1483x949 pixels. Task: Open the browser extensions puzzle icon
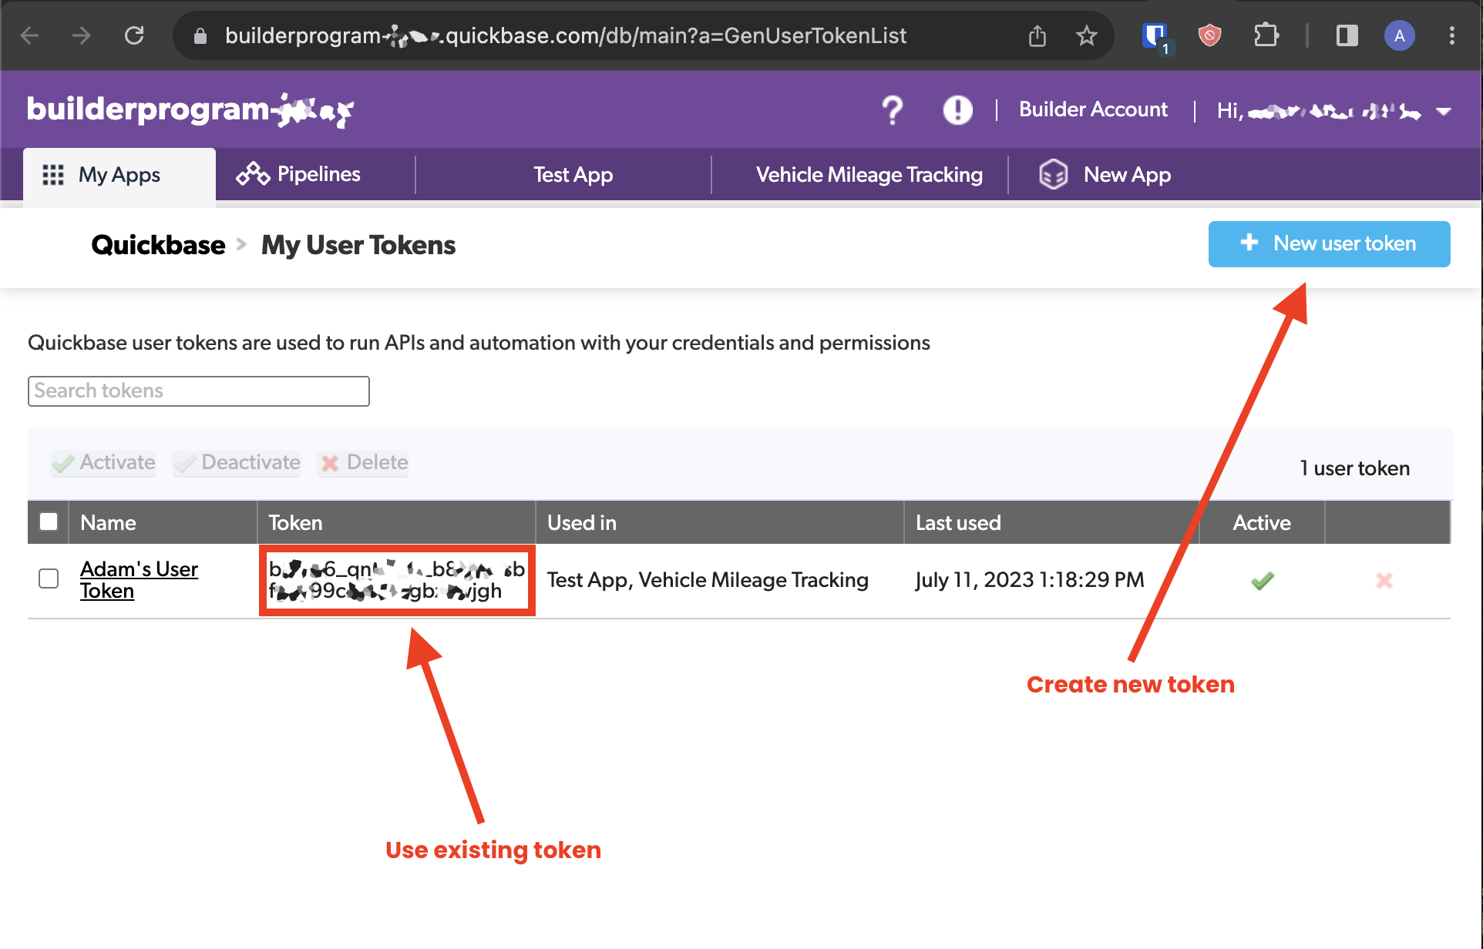click(x=1266, y=35)
